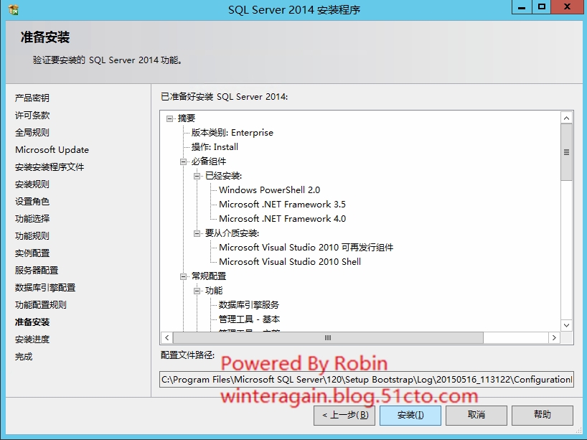Image resolution: width=587 pixels, height=440 pixels.
Task: Collapse the 要从介质安装 node
Action: tap(197, 234)
